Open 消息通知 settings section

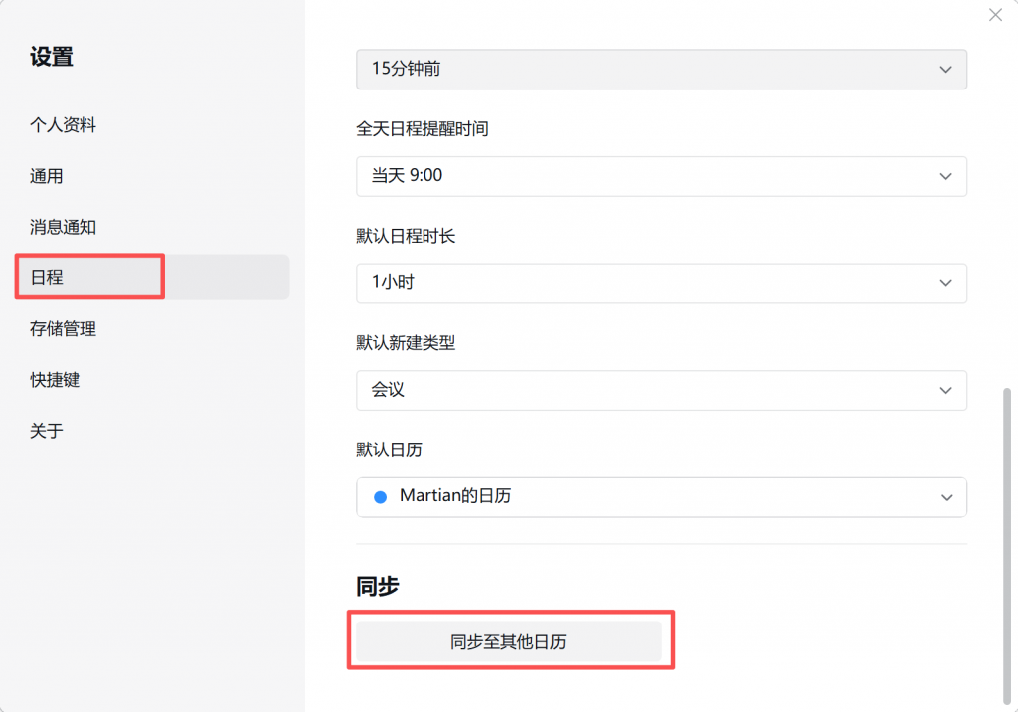[63, 227]
